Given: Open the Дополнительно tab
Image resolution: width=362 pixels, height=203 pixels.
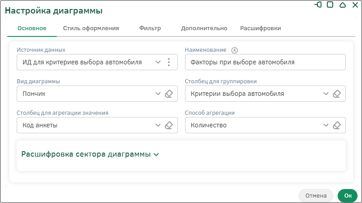Looking at the screenshot, I should click(x=204, y=28).
